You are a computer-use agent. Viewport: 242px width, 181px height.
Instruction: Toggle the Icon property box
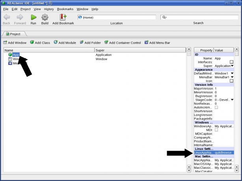pyautogui.click(x=231, y=81)
